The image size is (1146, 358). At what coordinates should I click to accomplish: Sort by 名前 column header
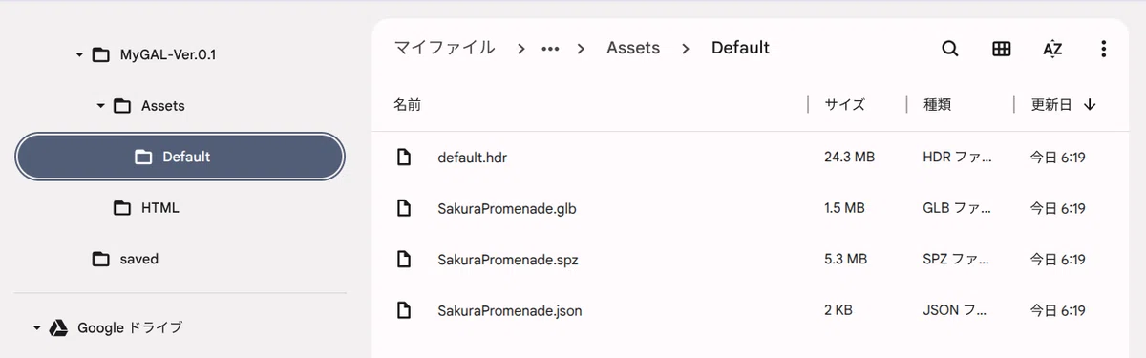coord(407,105)
